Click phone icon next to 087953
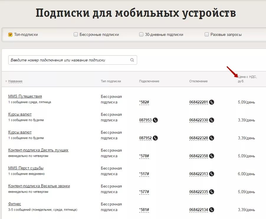 155,120
